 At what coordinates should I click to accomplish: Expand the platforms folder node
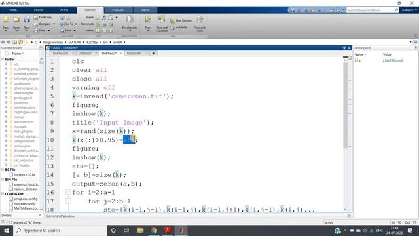(6, 102)
